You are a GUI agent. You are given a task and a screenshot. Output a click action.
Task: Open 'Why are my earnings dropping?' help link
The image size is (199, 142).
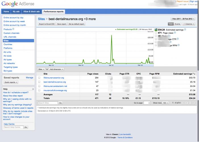point(17,105)
